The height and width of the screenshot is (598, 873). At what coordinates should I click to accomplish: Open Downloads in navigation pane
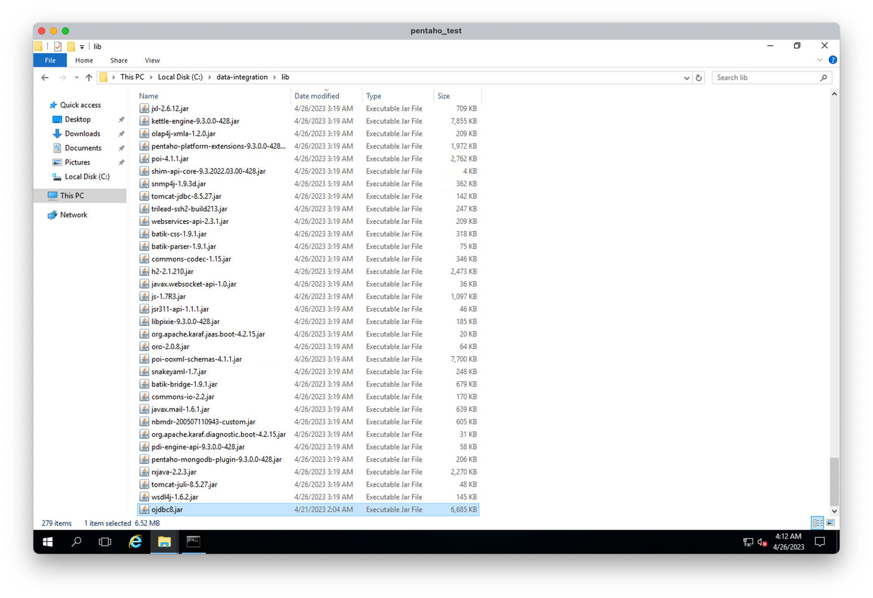pos(82,133)
